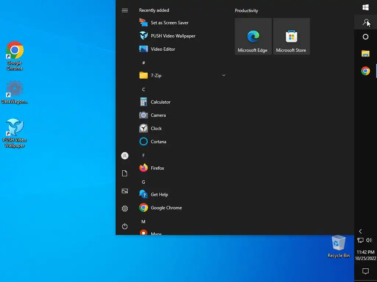Image resolution: width=377 pixels, height=282 pixels.
Task: Open Video Editor from Recently added
Action: tap(183, 49)
